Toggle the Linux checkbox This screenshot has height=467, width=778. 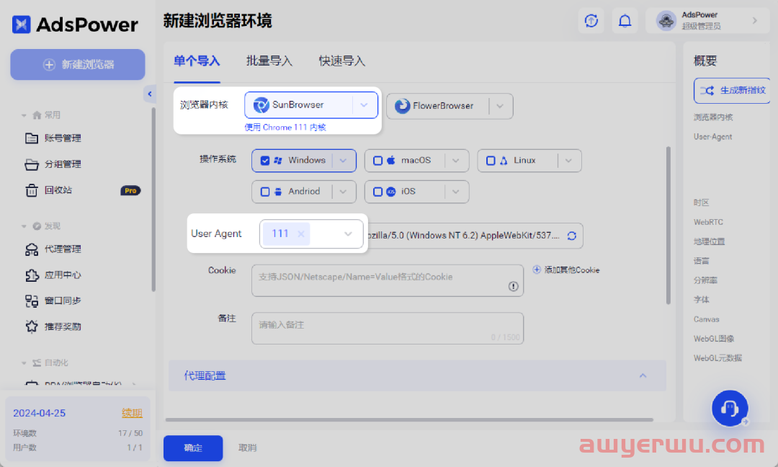(491, 160)
